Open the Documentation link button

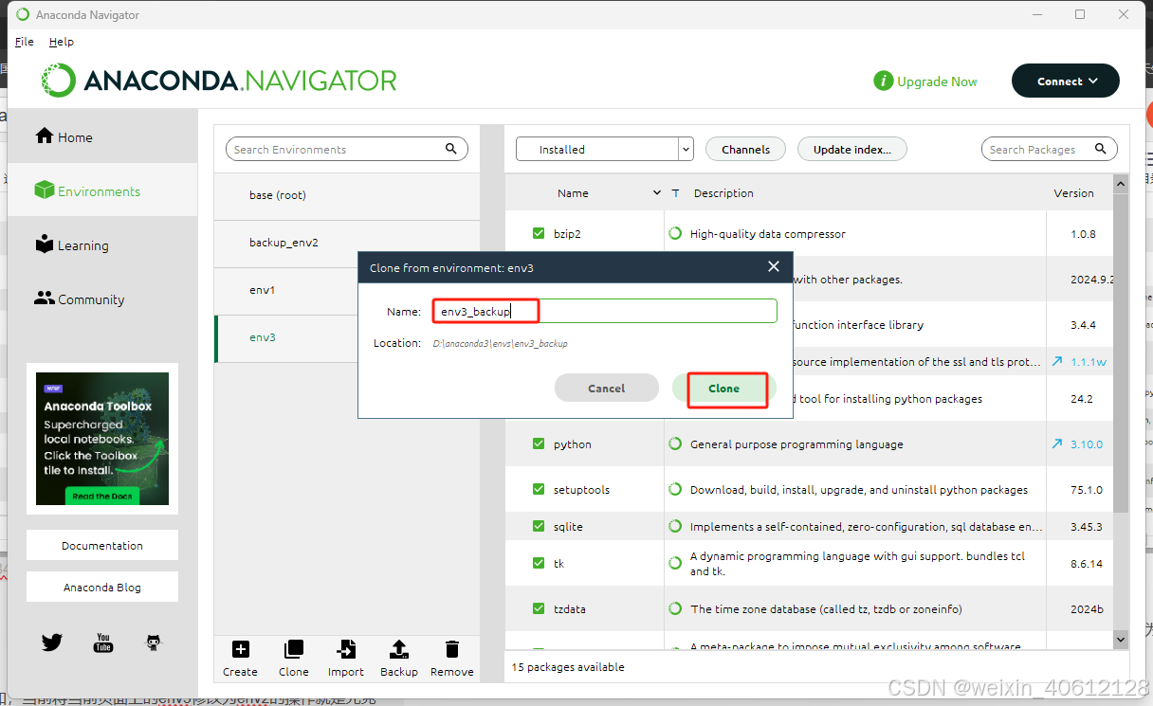click(102, 545)
